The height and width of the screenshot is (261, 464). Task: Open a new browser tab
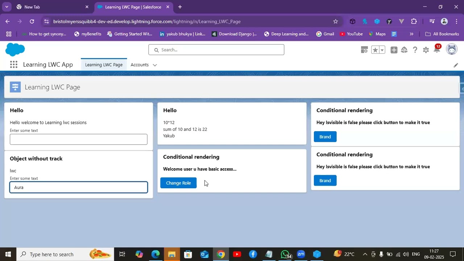180,7
